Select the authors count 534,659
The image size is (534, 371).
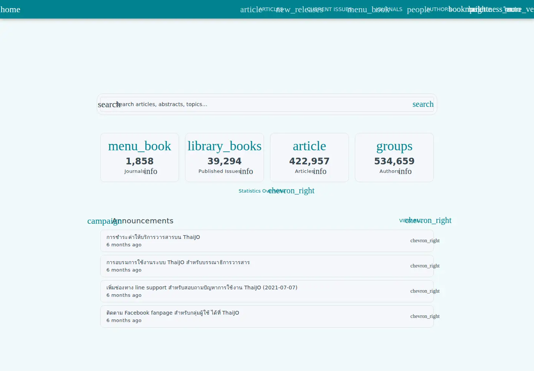tap(394, 161)
